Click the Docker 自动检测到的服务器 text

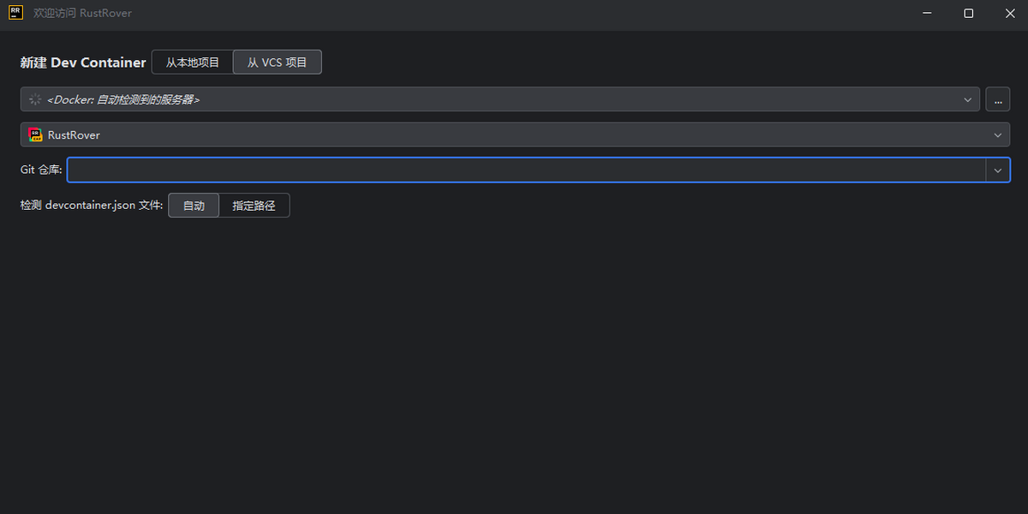click(x=123, y=99)
